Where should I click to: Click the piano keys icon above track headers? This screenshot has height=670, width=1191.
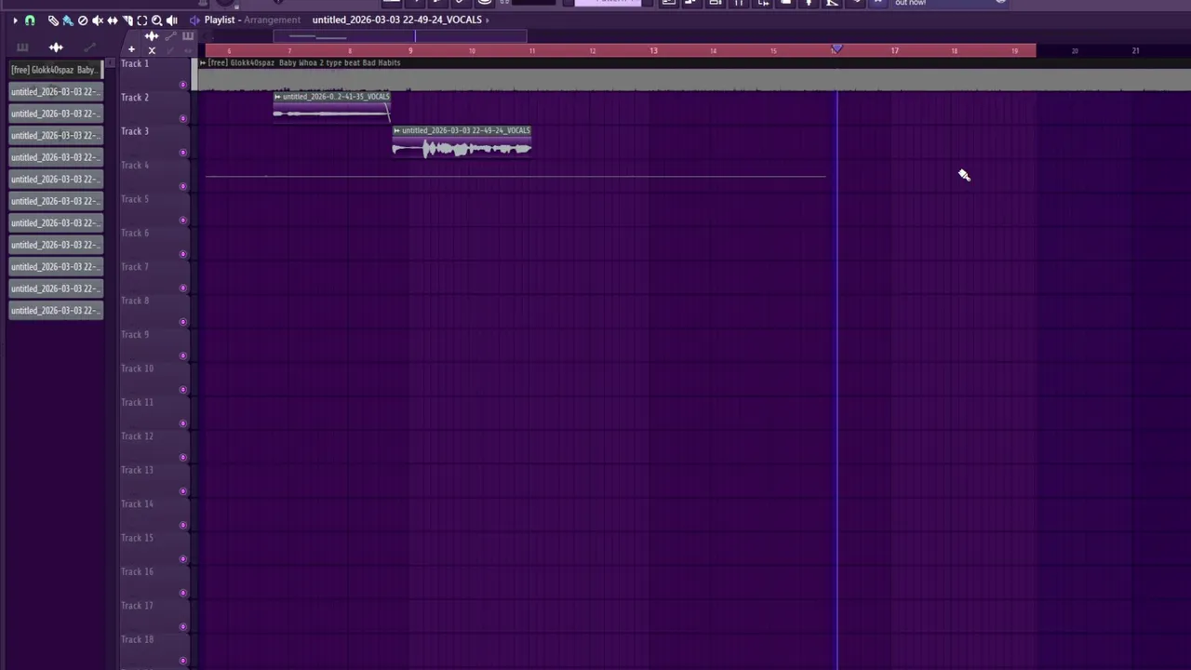pyautogui.click(x=188, y=36)
